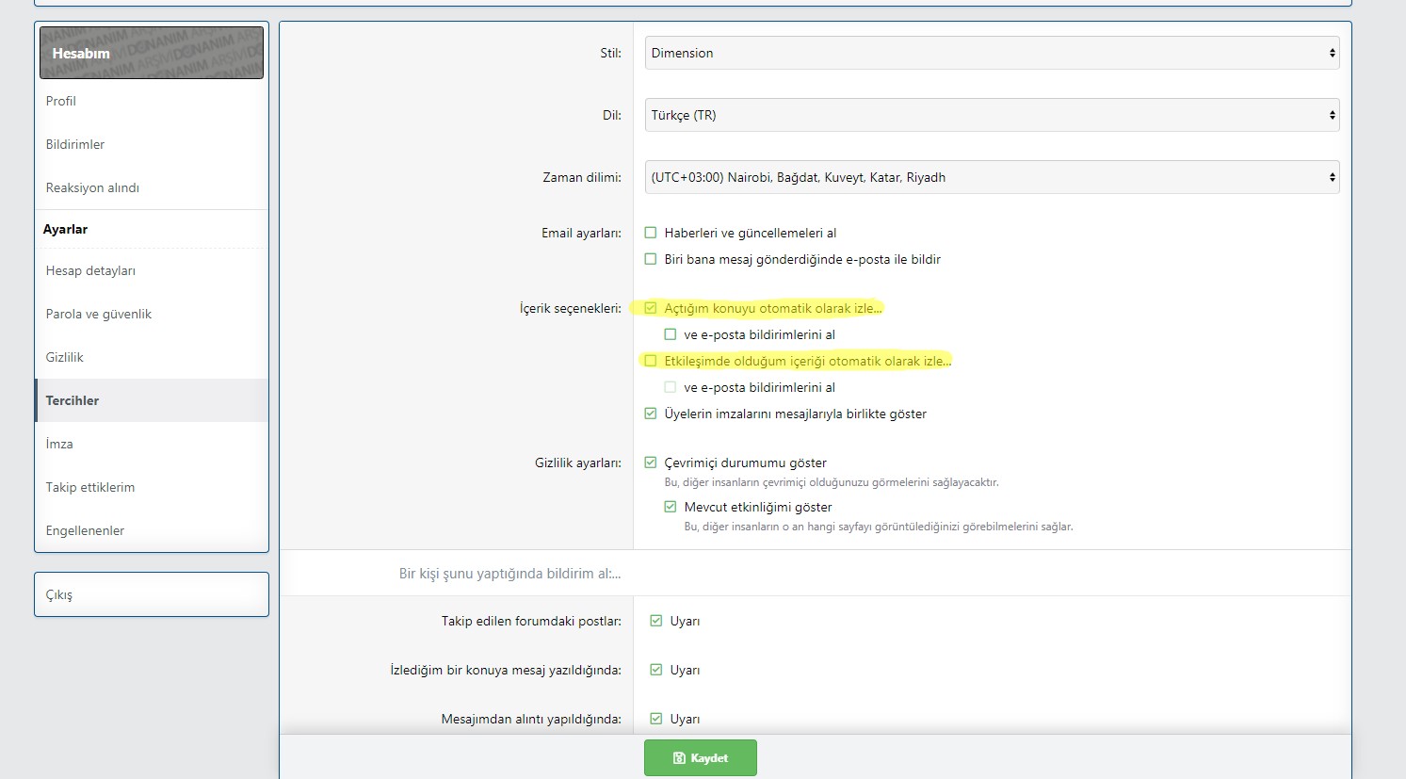Enable 'Haberleri ve güncellemeleri al' checkbox
Viewport: 1406px width, 779px height.
(651, 233)
